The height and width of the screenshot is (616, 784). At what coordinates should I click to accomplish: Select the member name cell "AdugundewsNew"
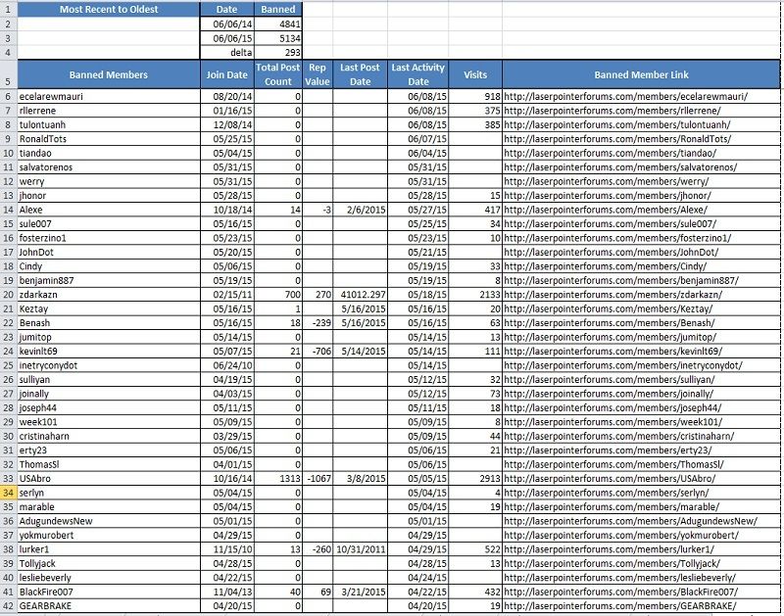109,521
